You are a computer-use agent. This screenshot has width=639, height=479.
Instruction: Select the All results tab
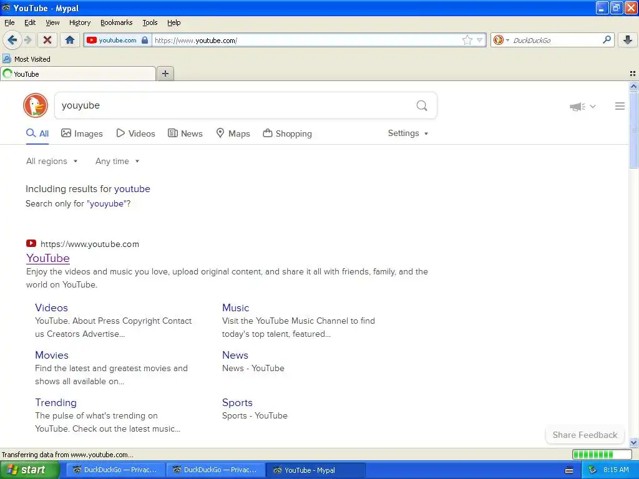click(37, 133)
